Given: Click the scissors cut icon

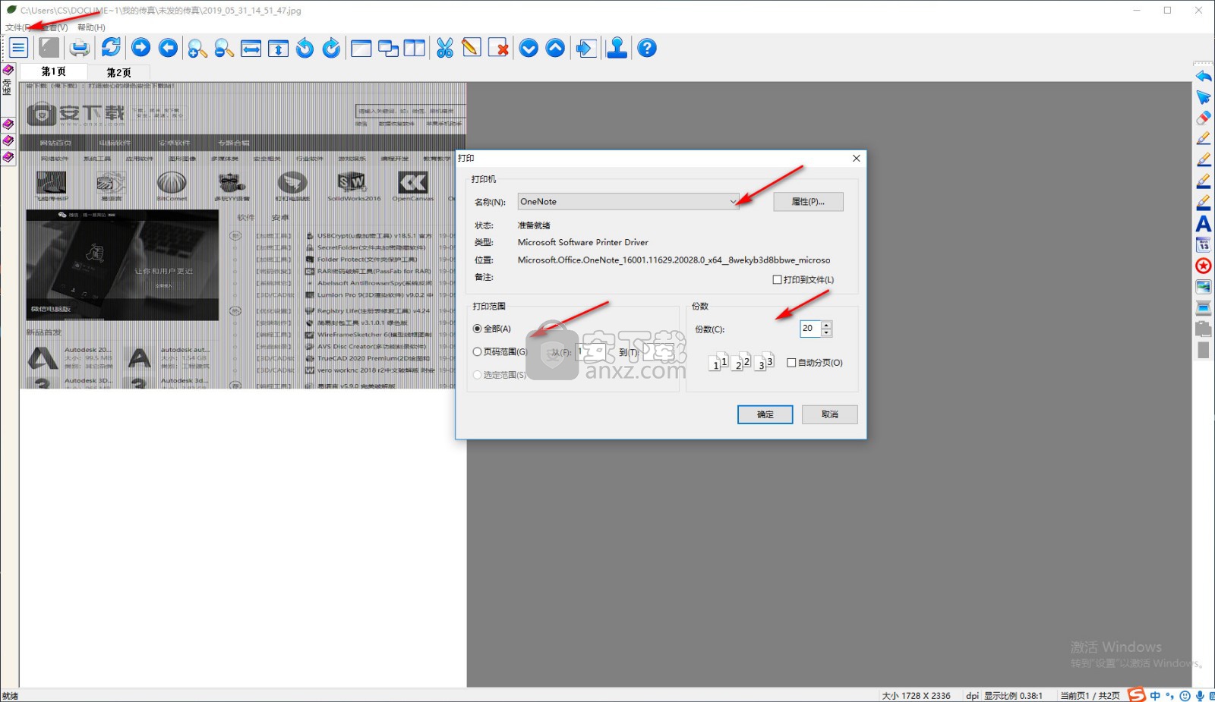Looking at the screenshot, I should click(x=445, y=48).
